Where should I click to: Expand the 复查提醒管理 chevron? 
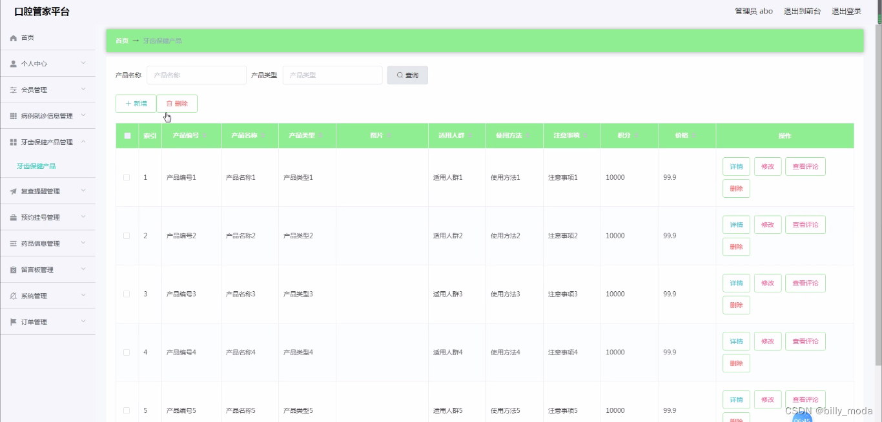coord(83,191)
